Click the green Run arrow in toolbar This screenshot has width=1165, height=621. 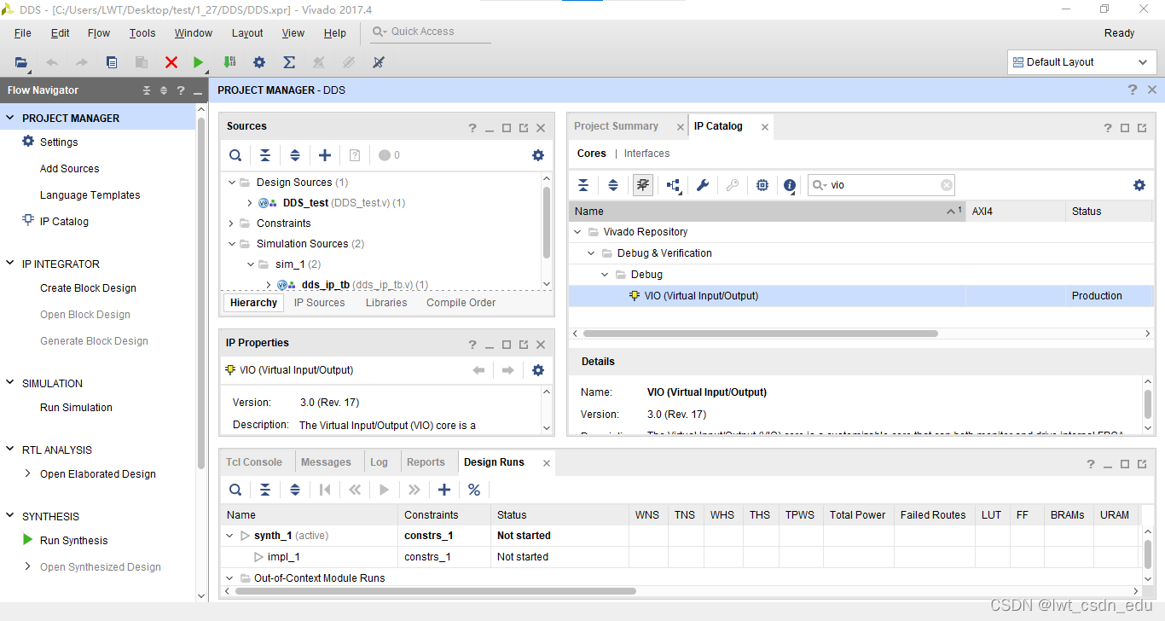(199, 62)
